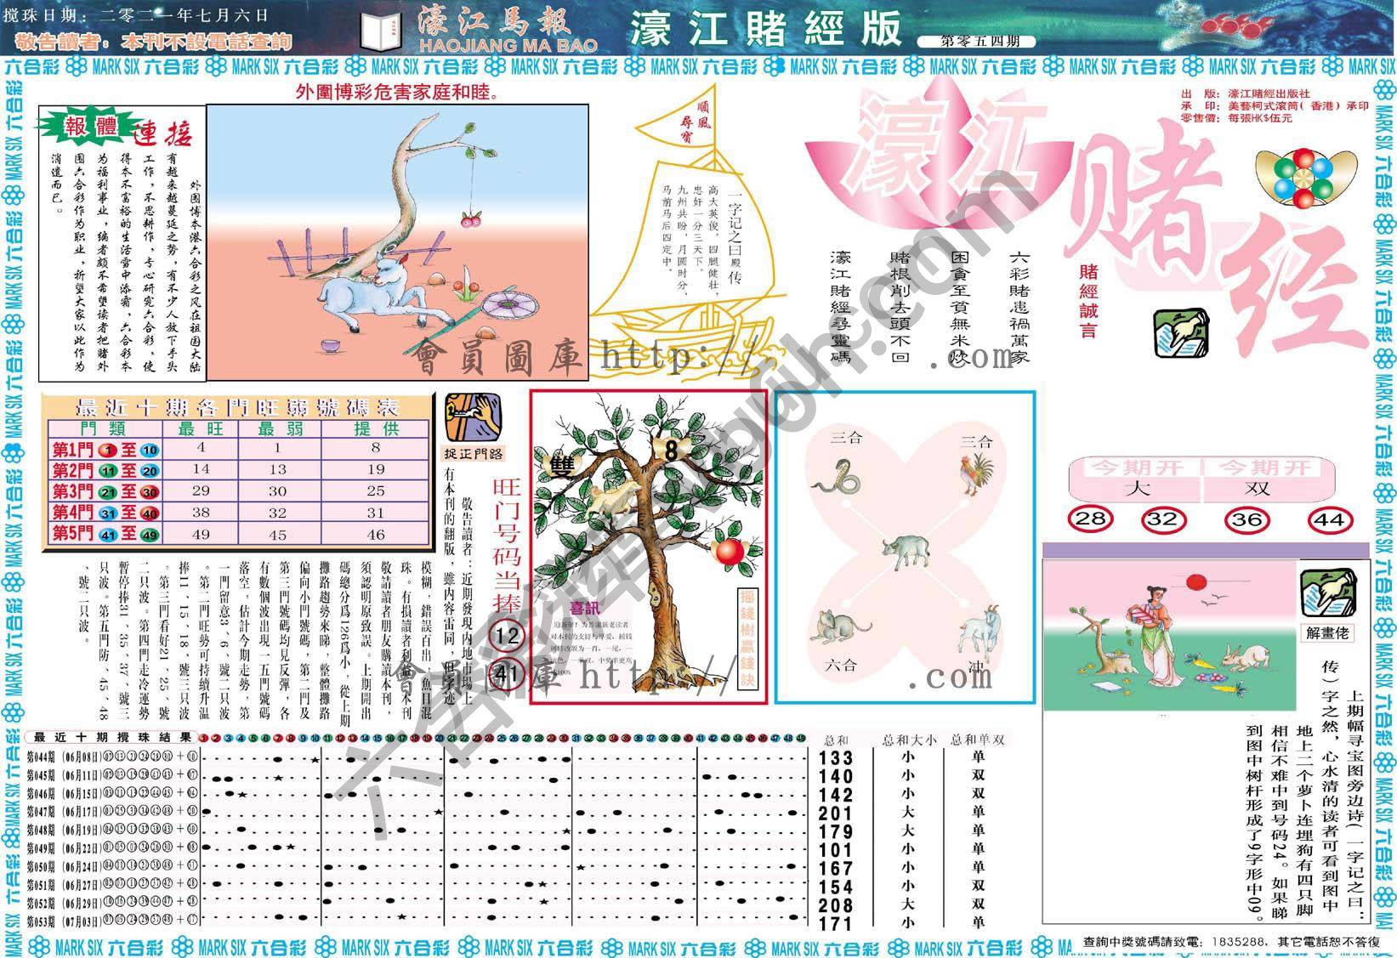This screenshot has height=958, width=1397.
Task: Click the total sum value 208
Action: 836,905
